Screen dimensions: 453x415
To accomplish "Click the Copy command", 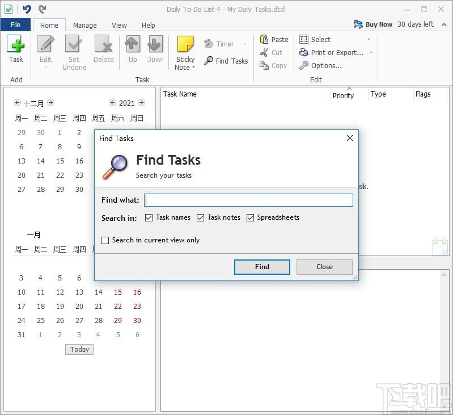I will 273,66.
